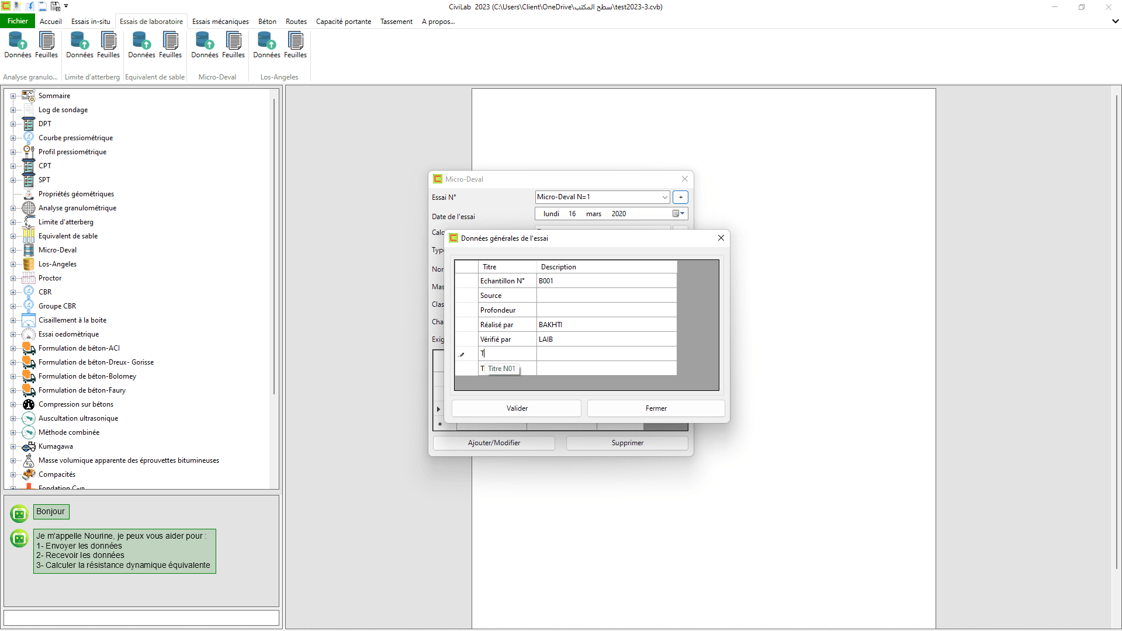
Task: Click the Fermer button
Action: (x=656, y=408)
